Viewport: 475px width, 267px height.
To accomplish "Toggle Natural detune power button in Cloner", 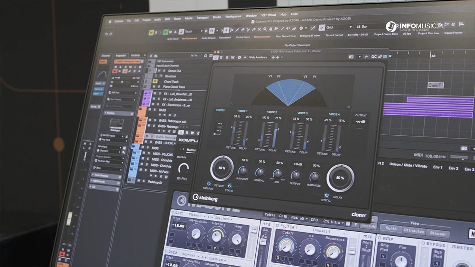I will coord(209,184).
